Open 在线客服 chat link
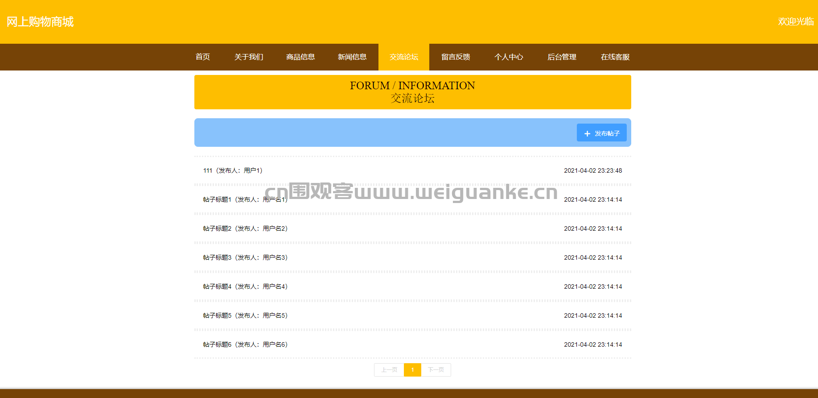 pos(615,57)
